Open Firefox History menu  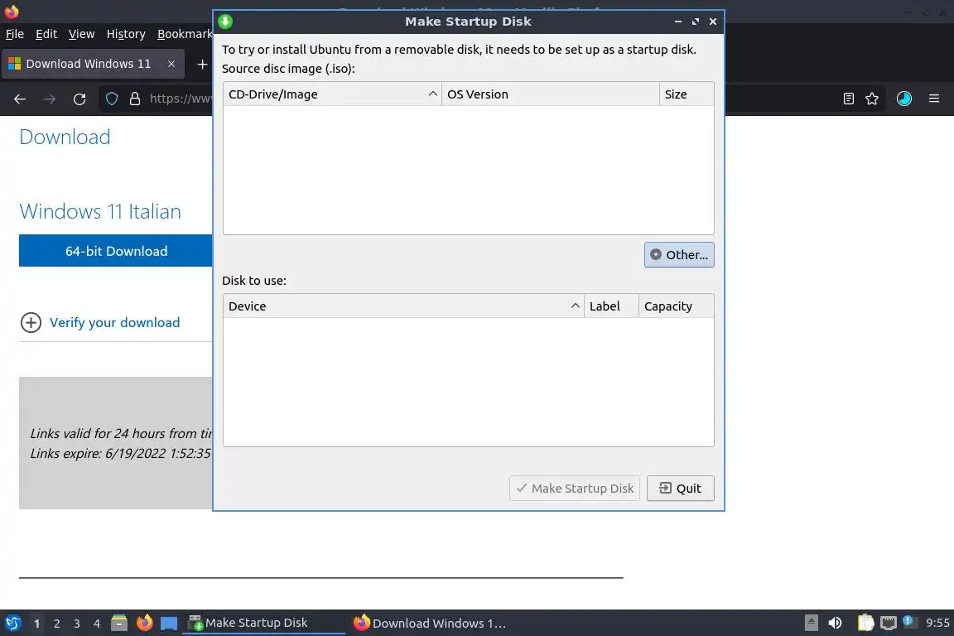[126, 34]
